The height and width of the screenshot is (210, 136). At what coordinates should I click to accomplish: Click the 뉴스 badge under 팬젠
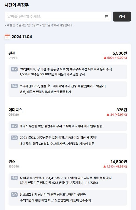point(14,86)
